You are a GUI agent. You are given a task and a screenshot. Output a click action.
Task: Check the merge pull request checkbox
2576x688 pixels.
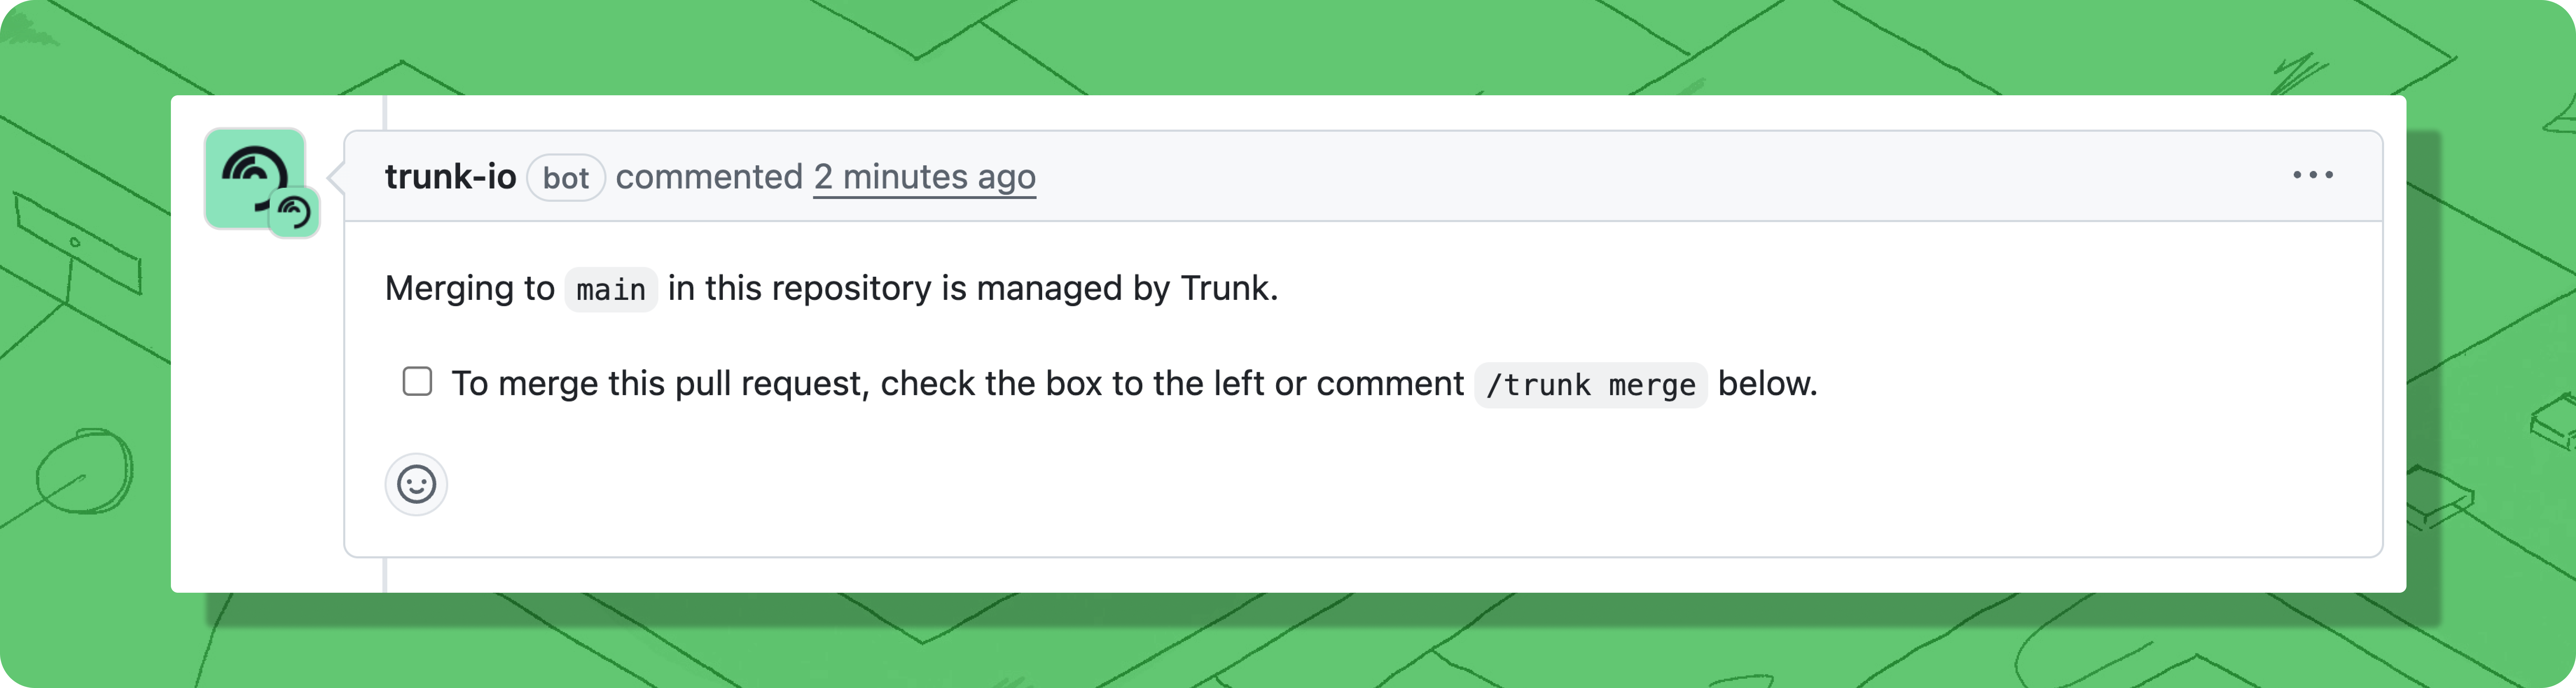click(417, 382)
